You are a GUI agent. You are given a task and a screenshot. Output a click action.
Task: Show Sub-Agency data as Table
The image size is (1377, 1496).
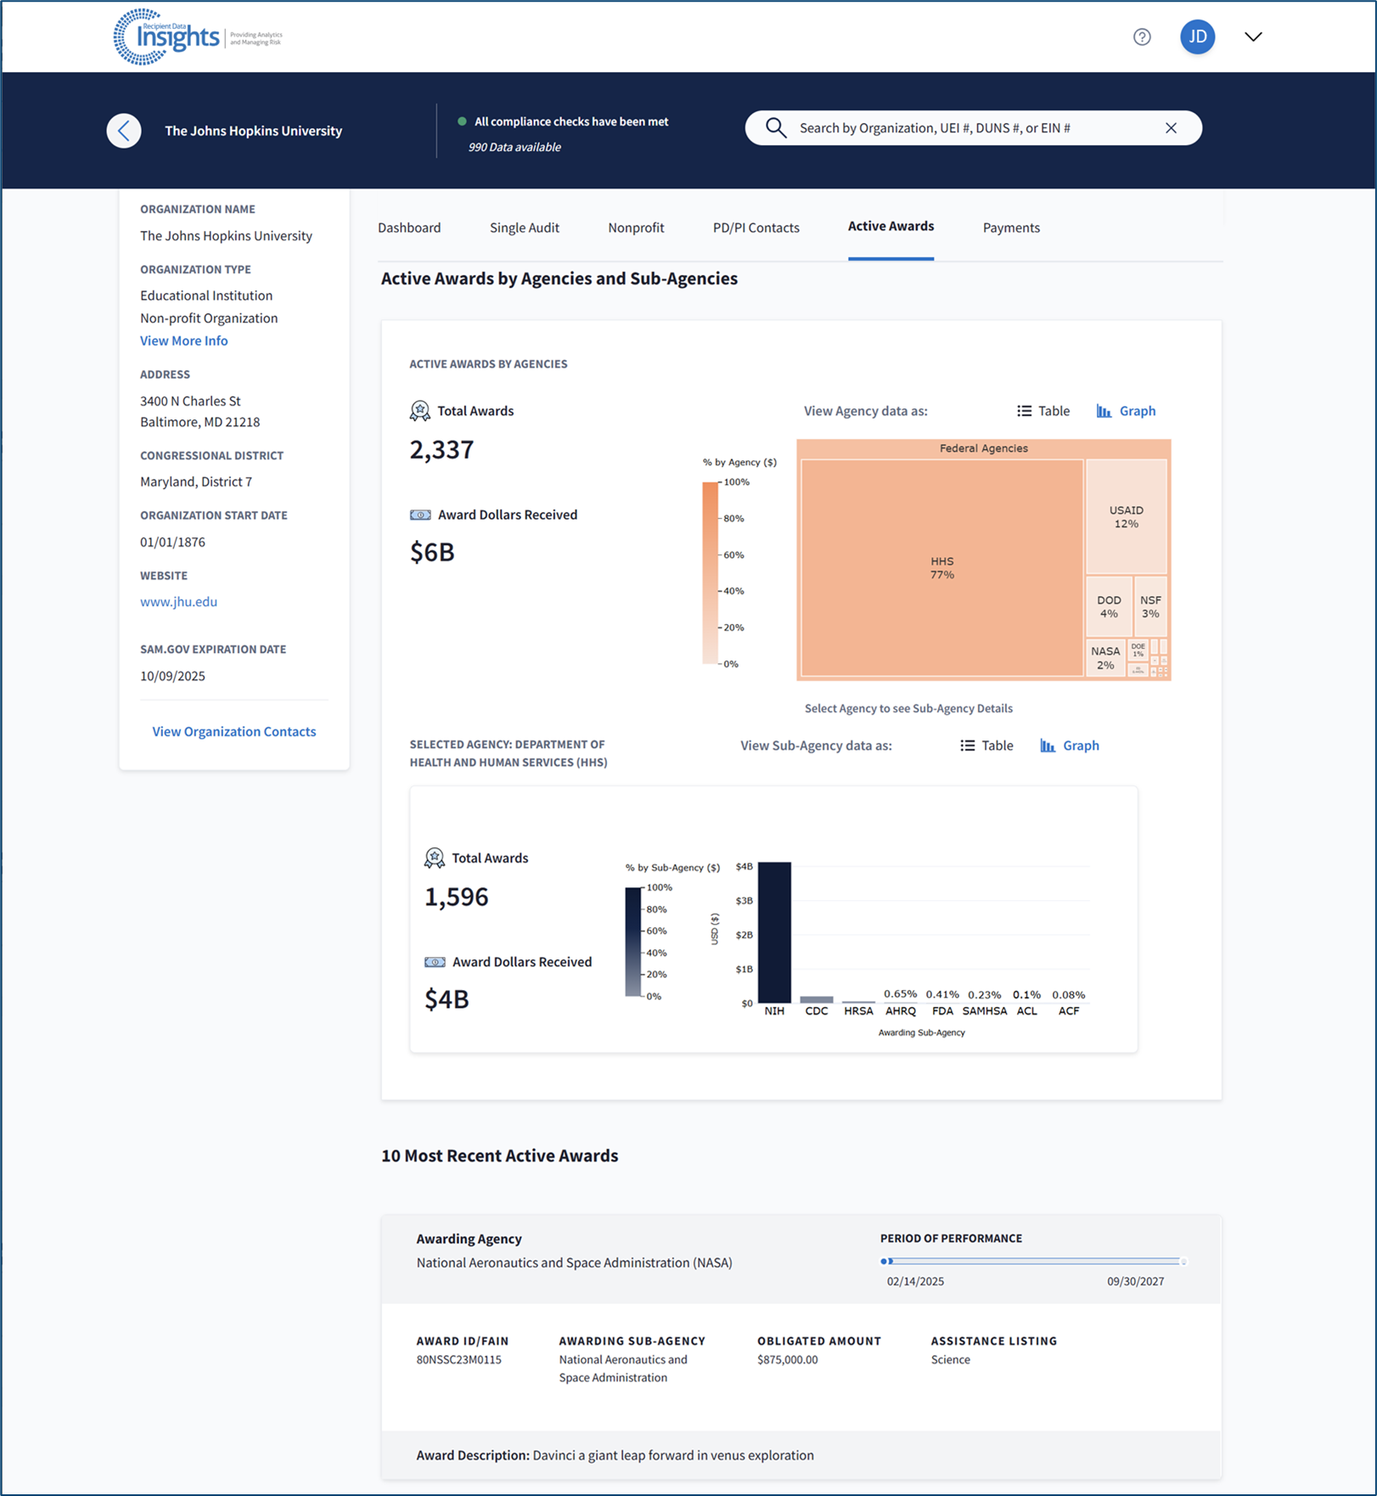point(986,745)
